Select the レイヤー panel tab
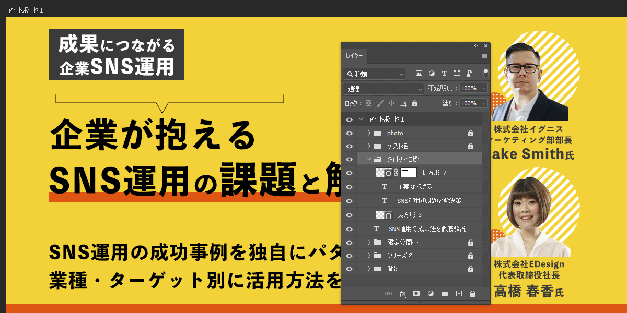 (x=354, y=56)
